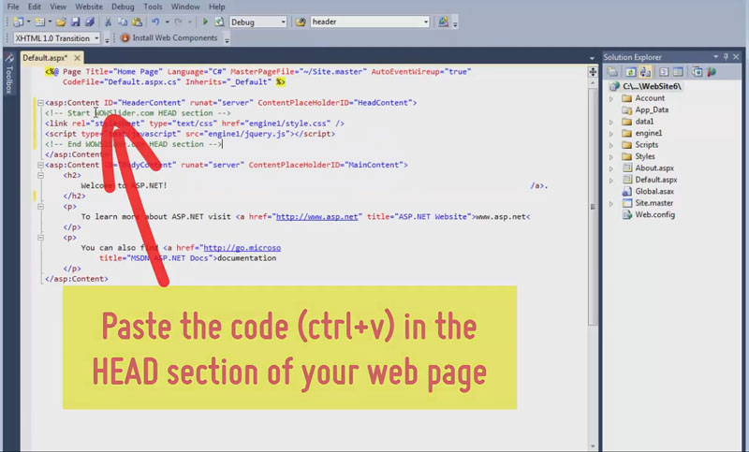This screenshot has height=452, width=749.
Task: Expand the Site.master node
Action: (611, 204)
